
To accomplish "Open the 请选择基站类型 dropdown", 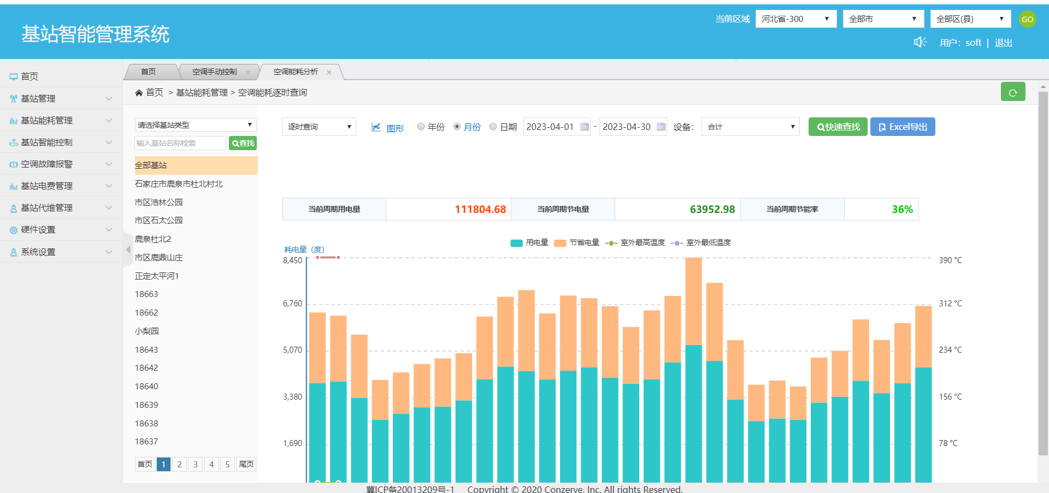I will [196, 125].
